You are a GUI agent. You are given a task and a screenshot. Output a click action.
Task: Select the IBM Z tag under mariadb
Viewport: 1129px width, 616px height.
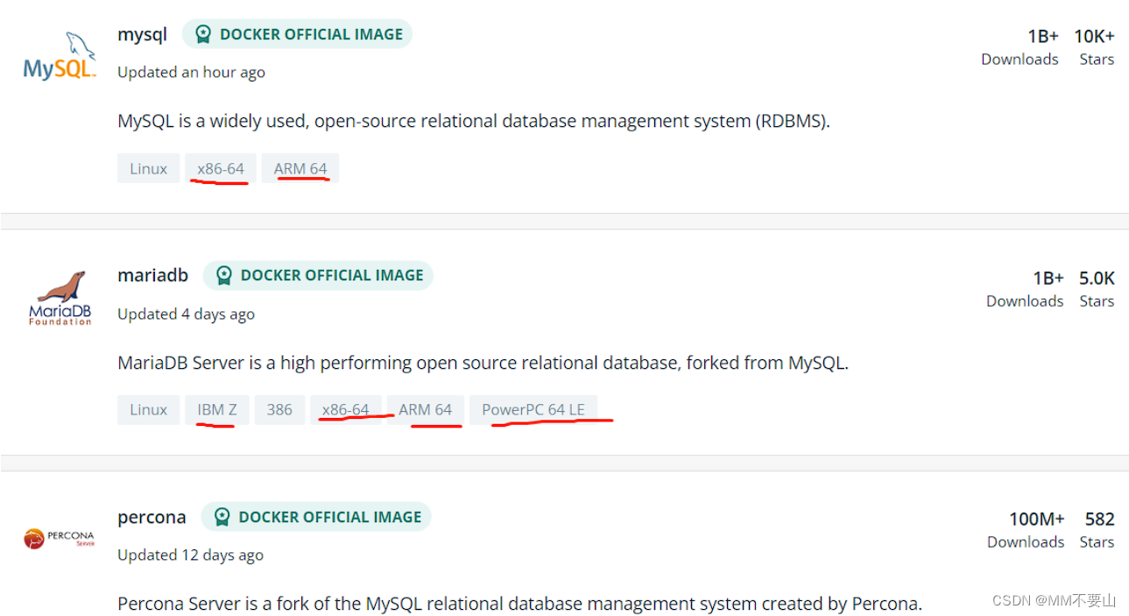click(217, 409)
